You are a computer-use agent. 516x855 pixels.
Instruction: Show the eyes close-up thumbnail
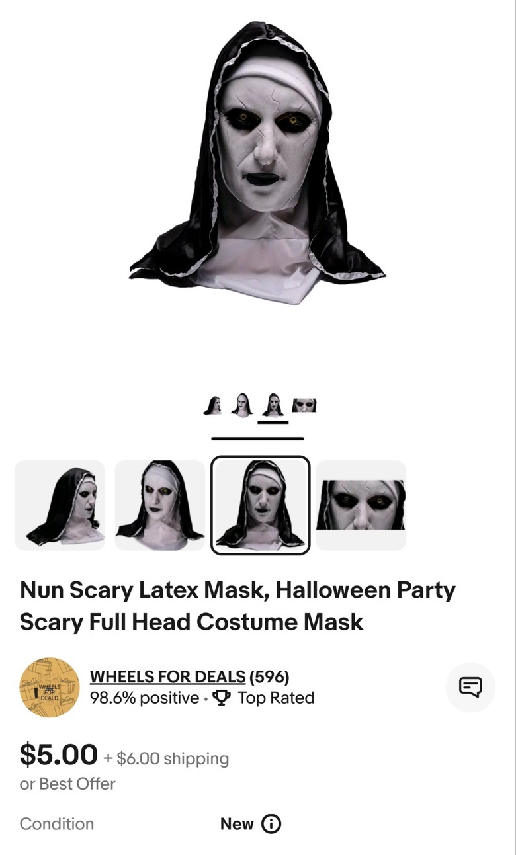(x=361, y=505)
